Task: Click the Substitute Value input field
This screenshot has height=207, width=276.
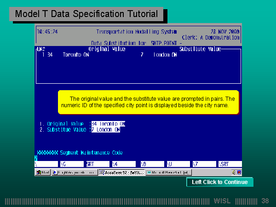Action: point(106,130)
